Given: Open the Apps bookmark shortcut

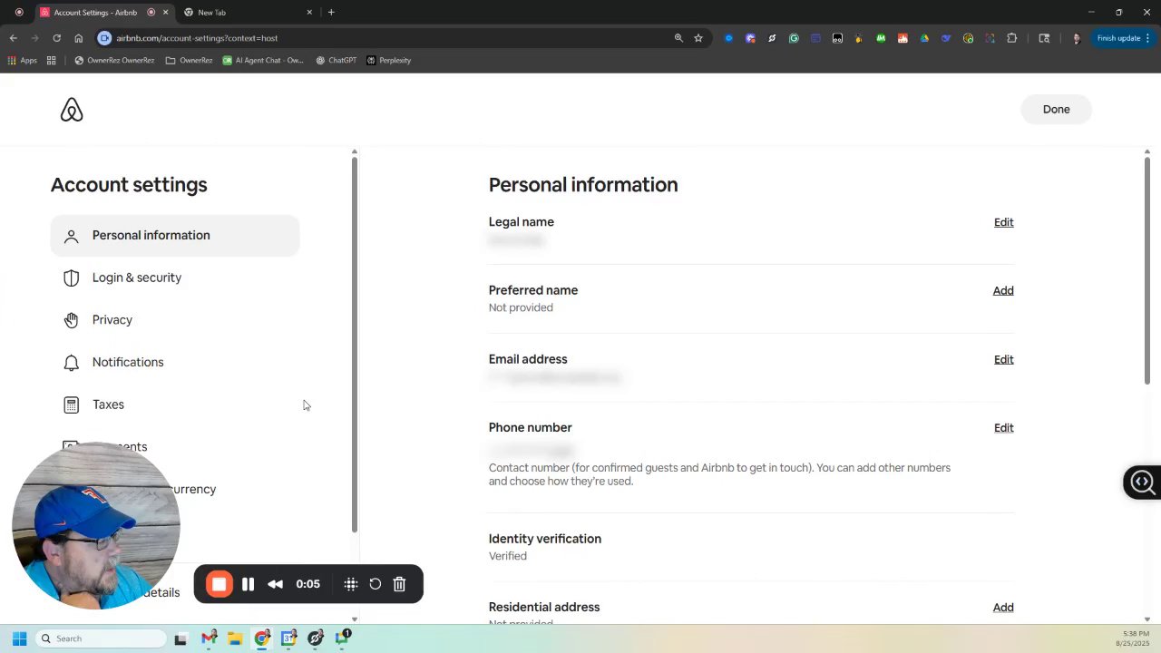Looking at the screenshot, I should point(23,61).
